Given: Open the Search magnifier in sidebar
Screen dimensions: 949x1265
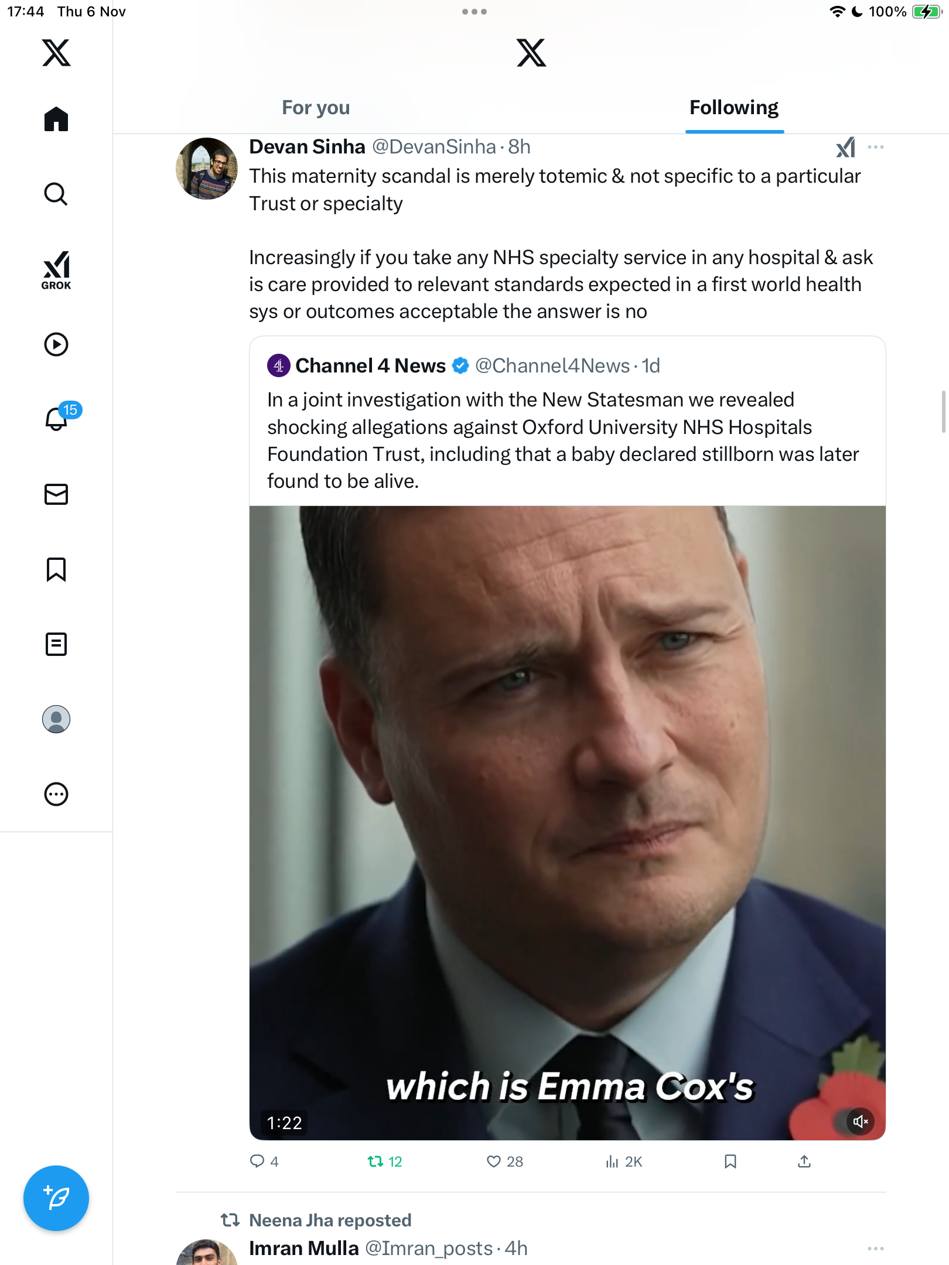Looking at the screenshot, I should pyautogui.click(x=56, y=194).
